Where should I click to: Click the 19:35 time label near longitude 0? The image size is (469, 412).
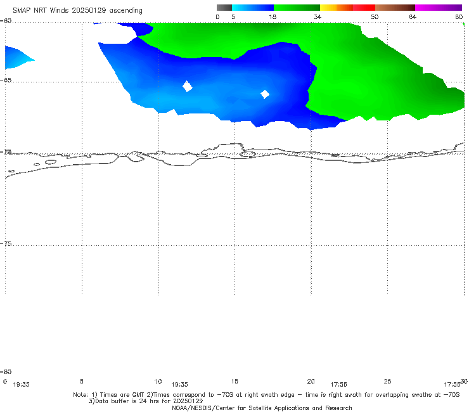pos(22,385)
